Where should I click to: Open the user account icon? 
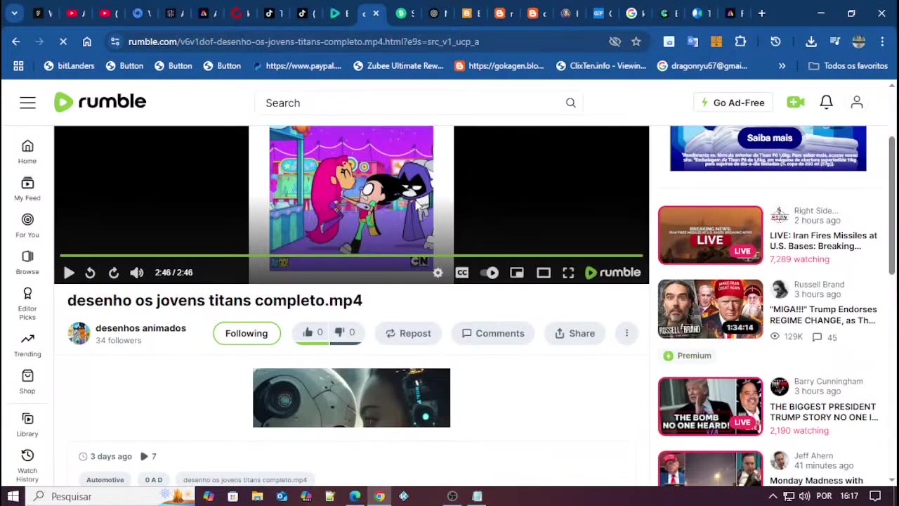pos(857,103)
